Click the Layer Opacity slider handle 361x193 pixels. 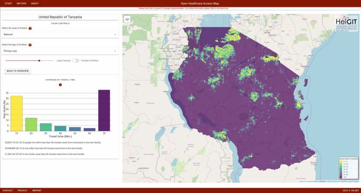[39, 61]
